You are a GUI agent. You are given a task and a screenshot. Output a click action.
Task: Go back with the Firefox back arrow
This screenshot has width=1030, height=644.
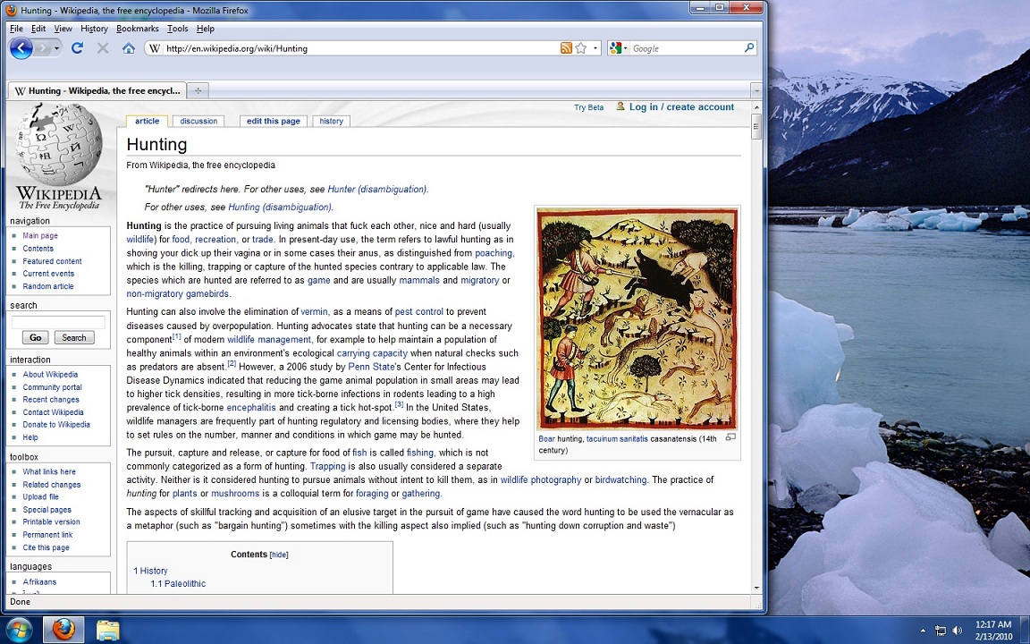(x=21, y=48)
